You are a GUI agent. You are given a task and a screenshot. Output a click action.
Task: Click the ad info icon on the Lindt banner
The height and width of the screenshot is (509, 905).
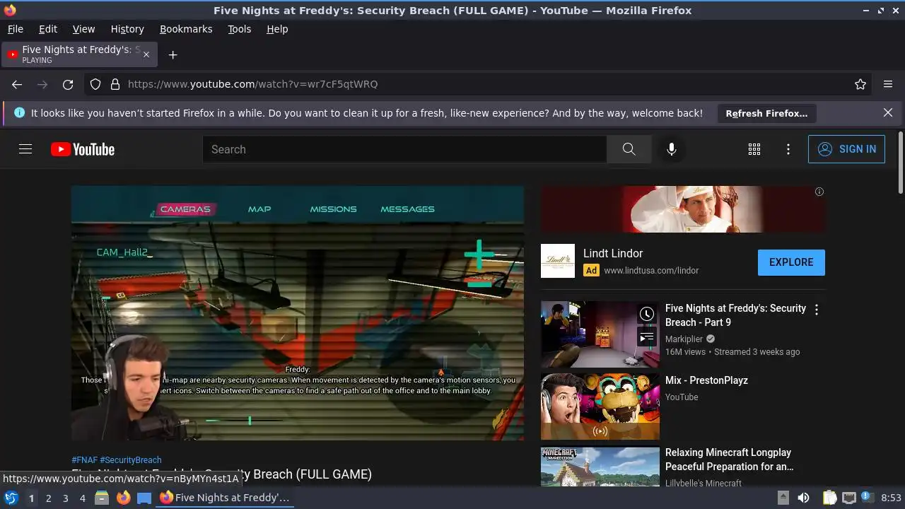click(819, 192)
